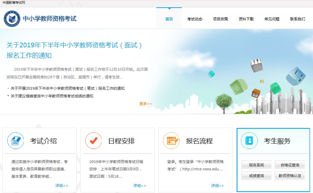
Task: Click the 日程安排 red checkmark icon
Action: (x=94, y=141)
